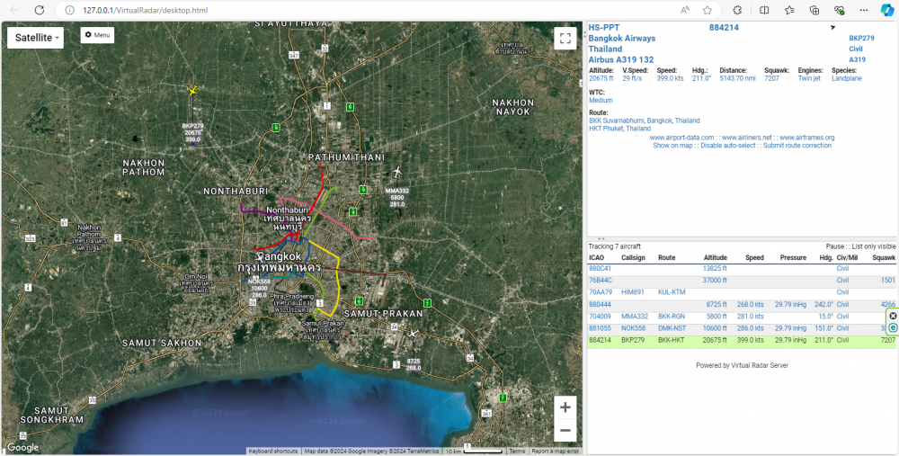Open the www.airliners.net link
Viewport: 899px width, 456px height.
(747, 138)
